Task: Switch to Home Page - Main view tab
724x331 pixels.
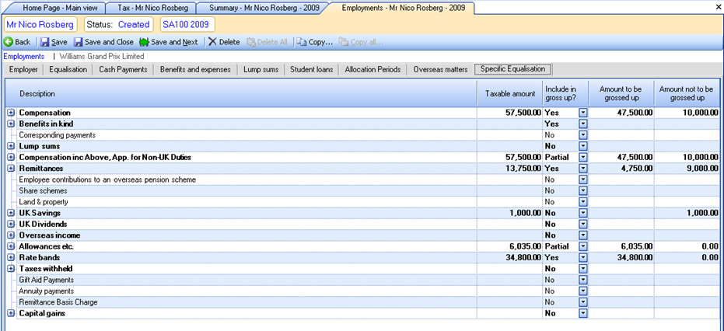Action: (58, 9)
